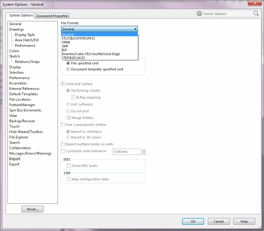Open File Locations category
This screenshot has width=264, height=231.
coord(20,99)
